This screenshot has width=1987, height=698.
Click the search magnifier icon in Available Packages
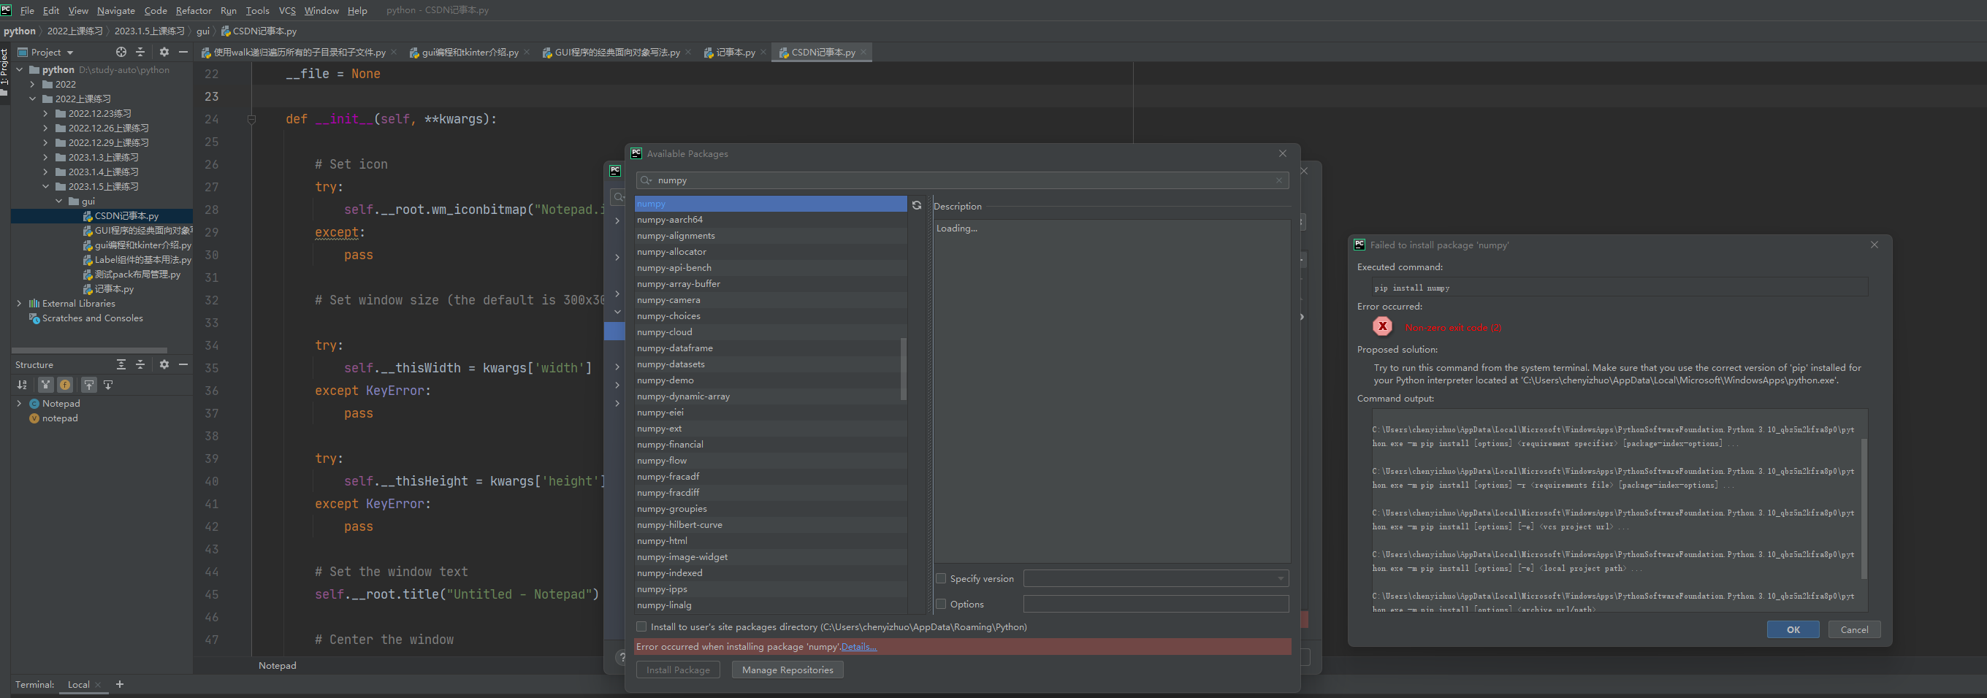tap(646, 180)
